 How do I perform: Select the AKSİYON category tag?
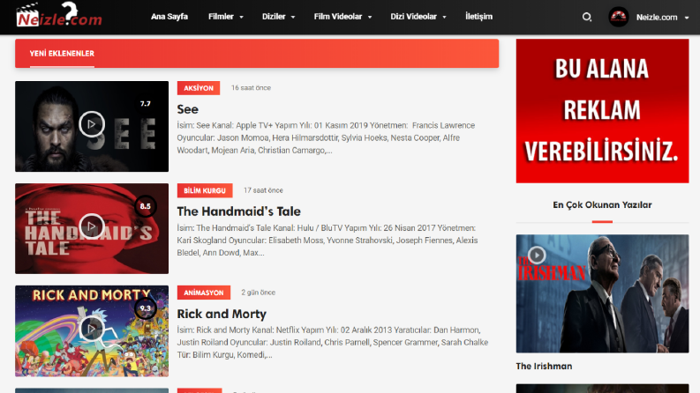click(x=199, y=88)
